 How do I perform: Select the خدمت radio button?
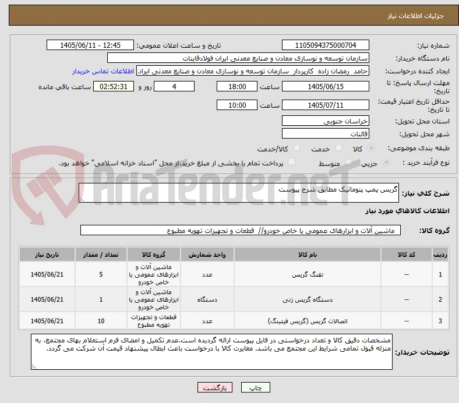[x=338, y=148]
